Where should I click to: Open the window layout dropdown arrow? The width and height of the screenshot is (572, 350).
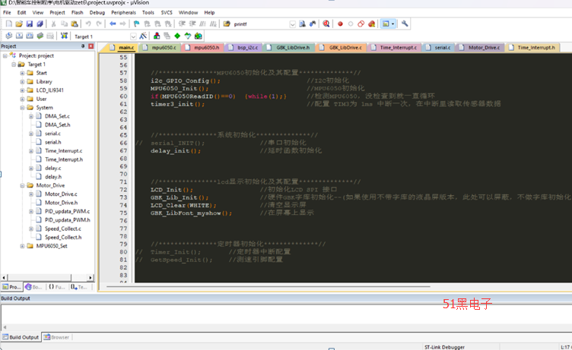(393, 24)
